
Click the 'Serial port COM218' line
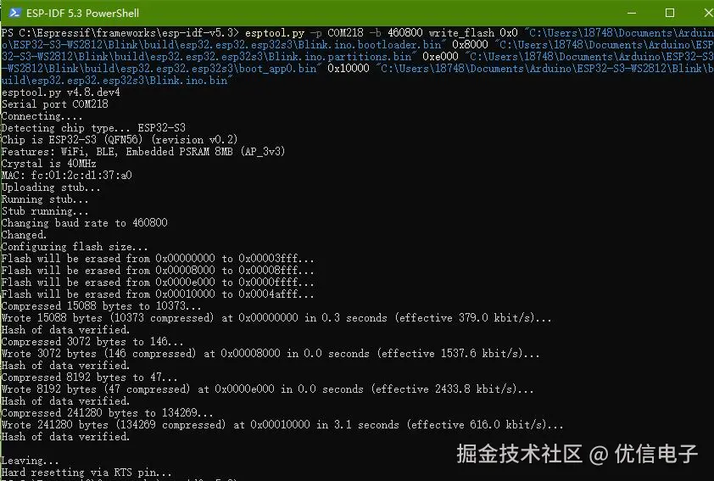(x=54, y=104)
